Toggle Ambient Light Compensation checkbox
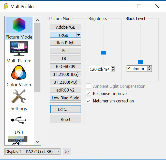This screenshot has height=160, width=166. point(88,86)
